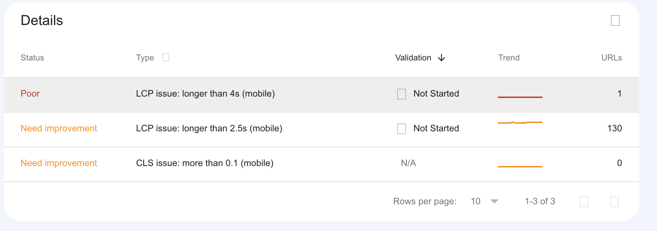Click trend sparkline for LCP 2.5s issue
This screenshot has width=657, height=231.
(x=520, y=123)
